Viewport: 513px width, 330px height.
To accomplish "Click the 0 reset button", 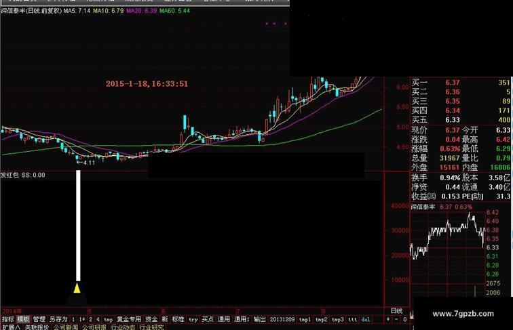I will (x=404, y=319).
